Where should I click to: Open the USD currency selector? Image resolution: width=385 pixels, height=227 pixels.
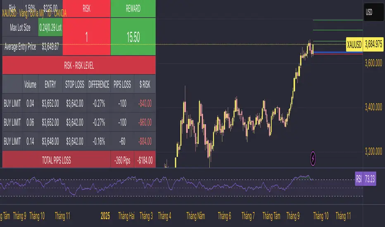(x=373, y=12)
